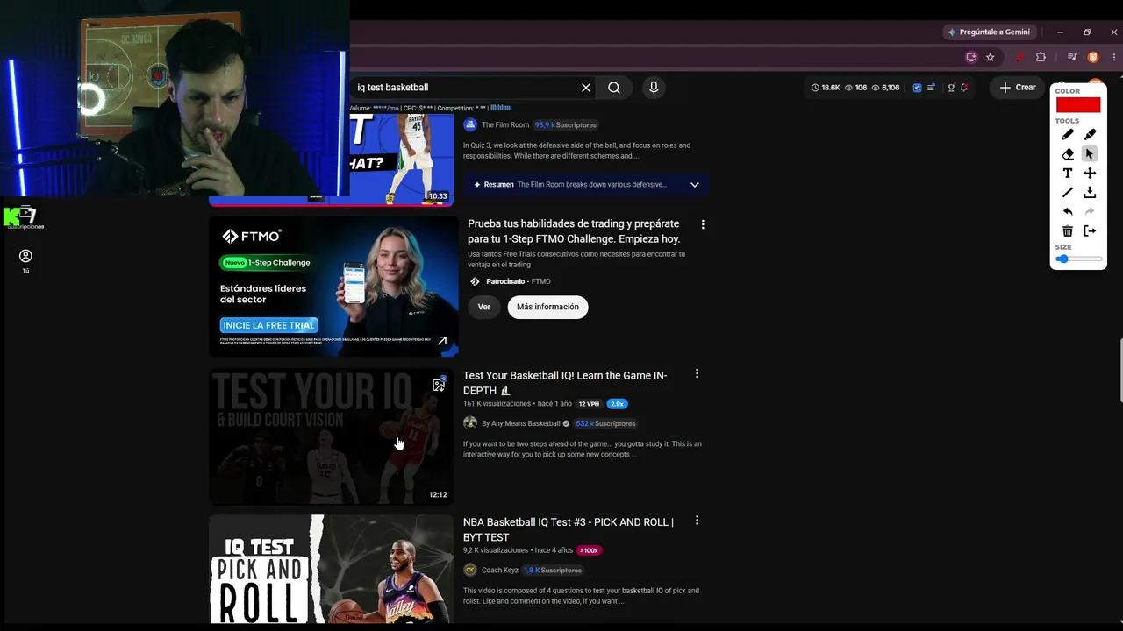The image size is (1123, 631).
Task: Open options menu for Test Your Basketball IQ video
Action: (x=697, y=374)
